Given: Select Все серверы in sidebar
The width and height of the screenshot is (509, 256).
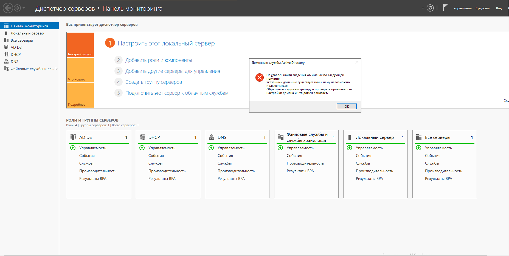Looking at the screenshot, I should pyautogui.click(x=29, y=40).
